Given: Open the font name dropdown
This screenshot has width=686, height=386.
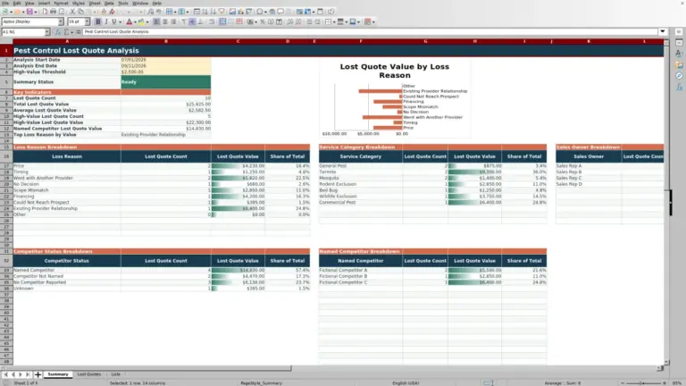Looking at the screenshot, I should (x=61, y=21).
